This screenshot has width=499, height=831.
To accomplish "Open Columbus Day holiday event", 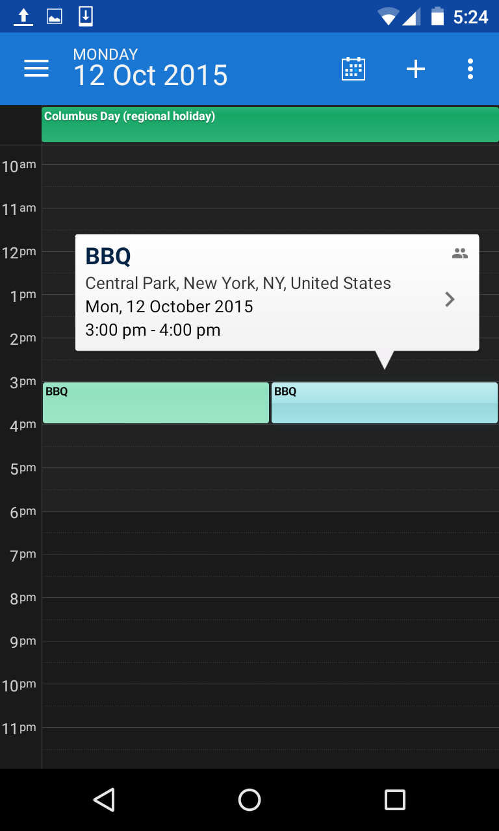I will point(270,125).
